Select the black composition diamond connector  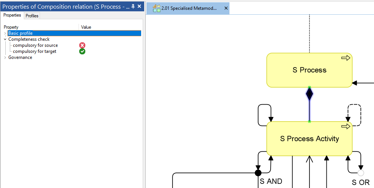(309, 94)
